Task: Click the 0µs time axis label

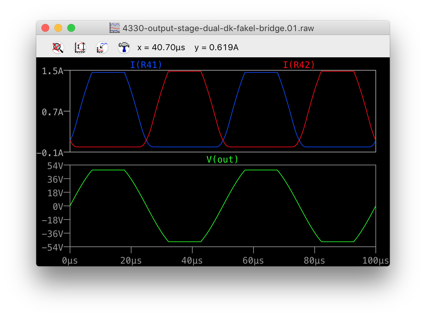Action: 70,261
